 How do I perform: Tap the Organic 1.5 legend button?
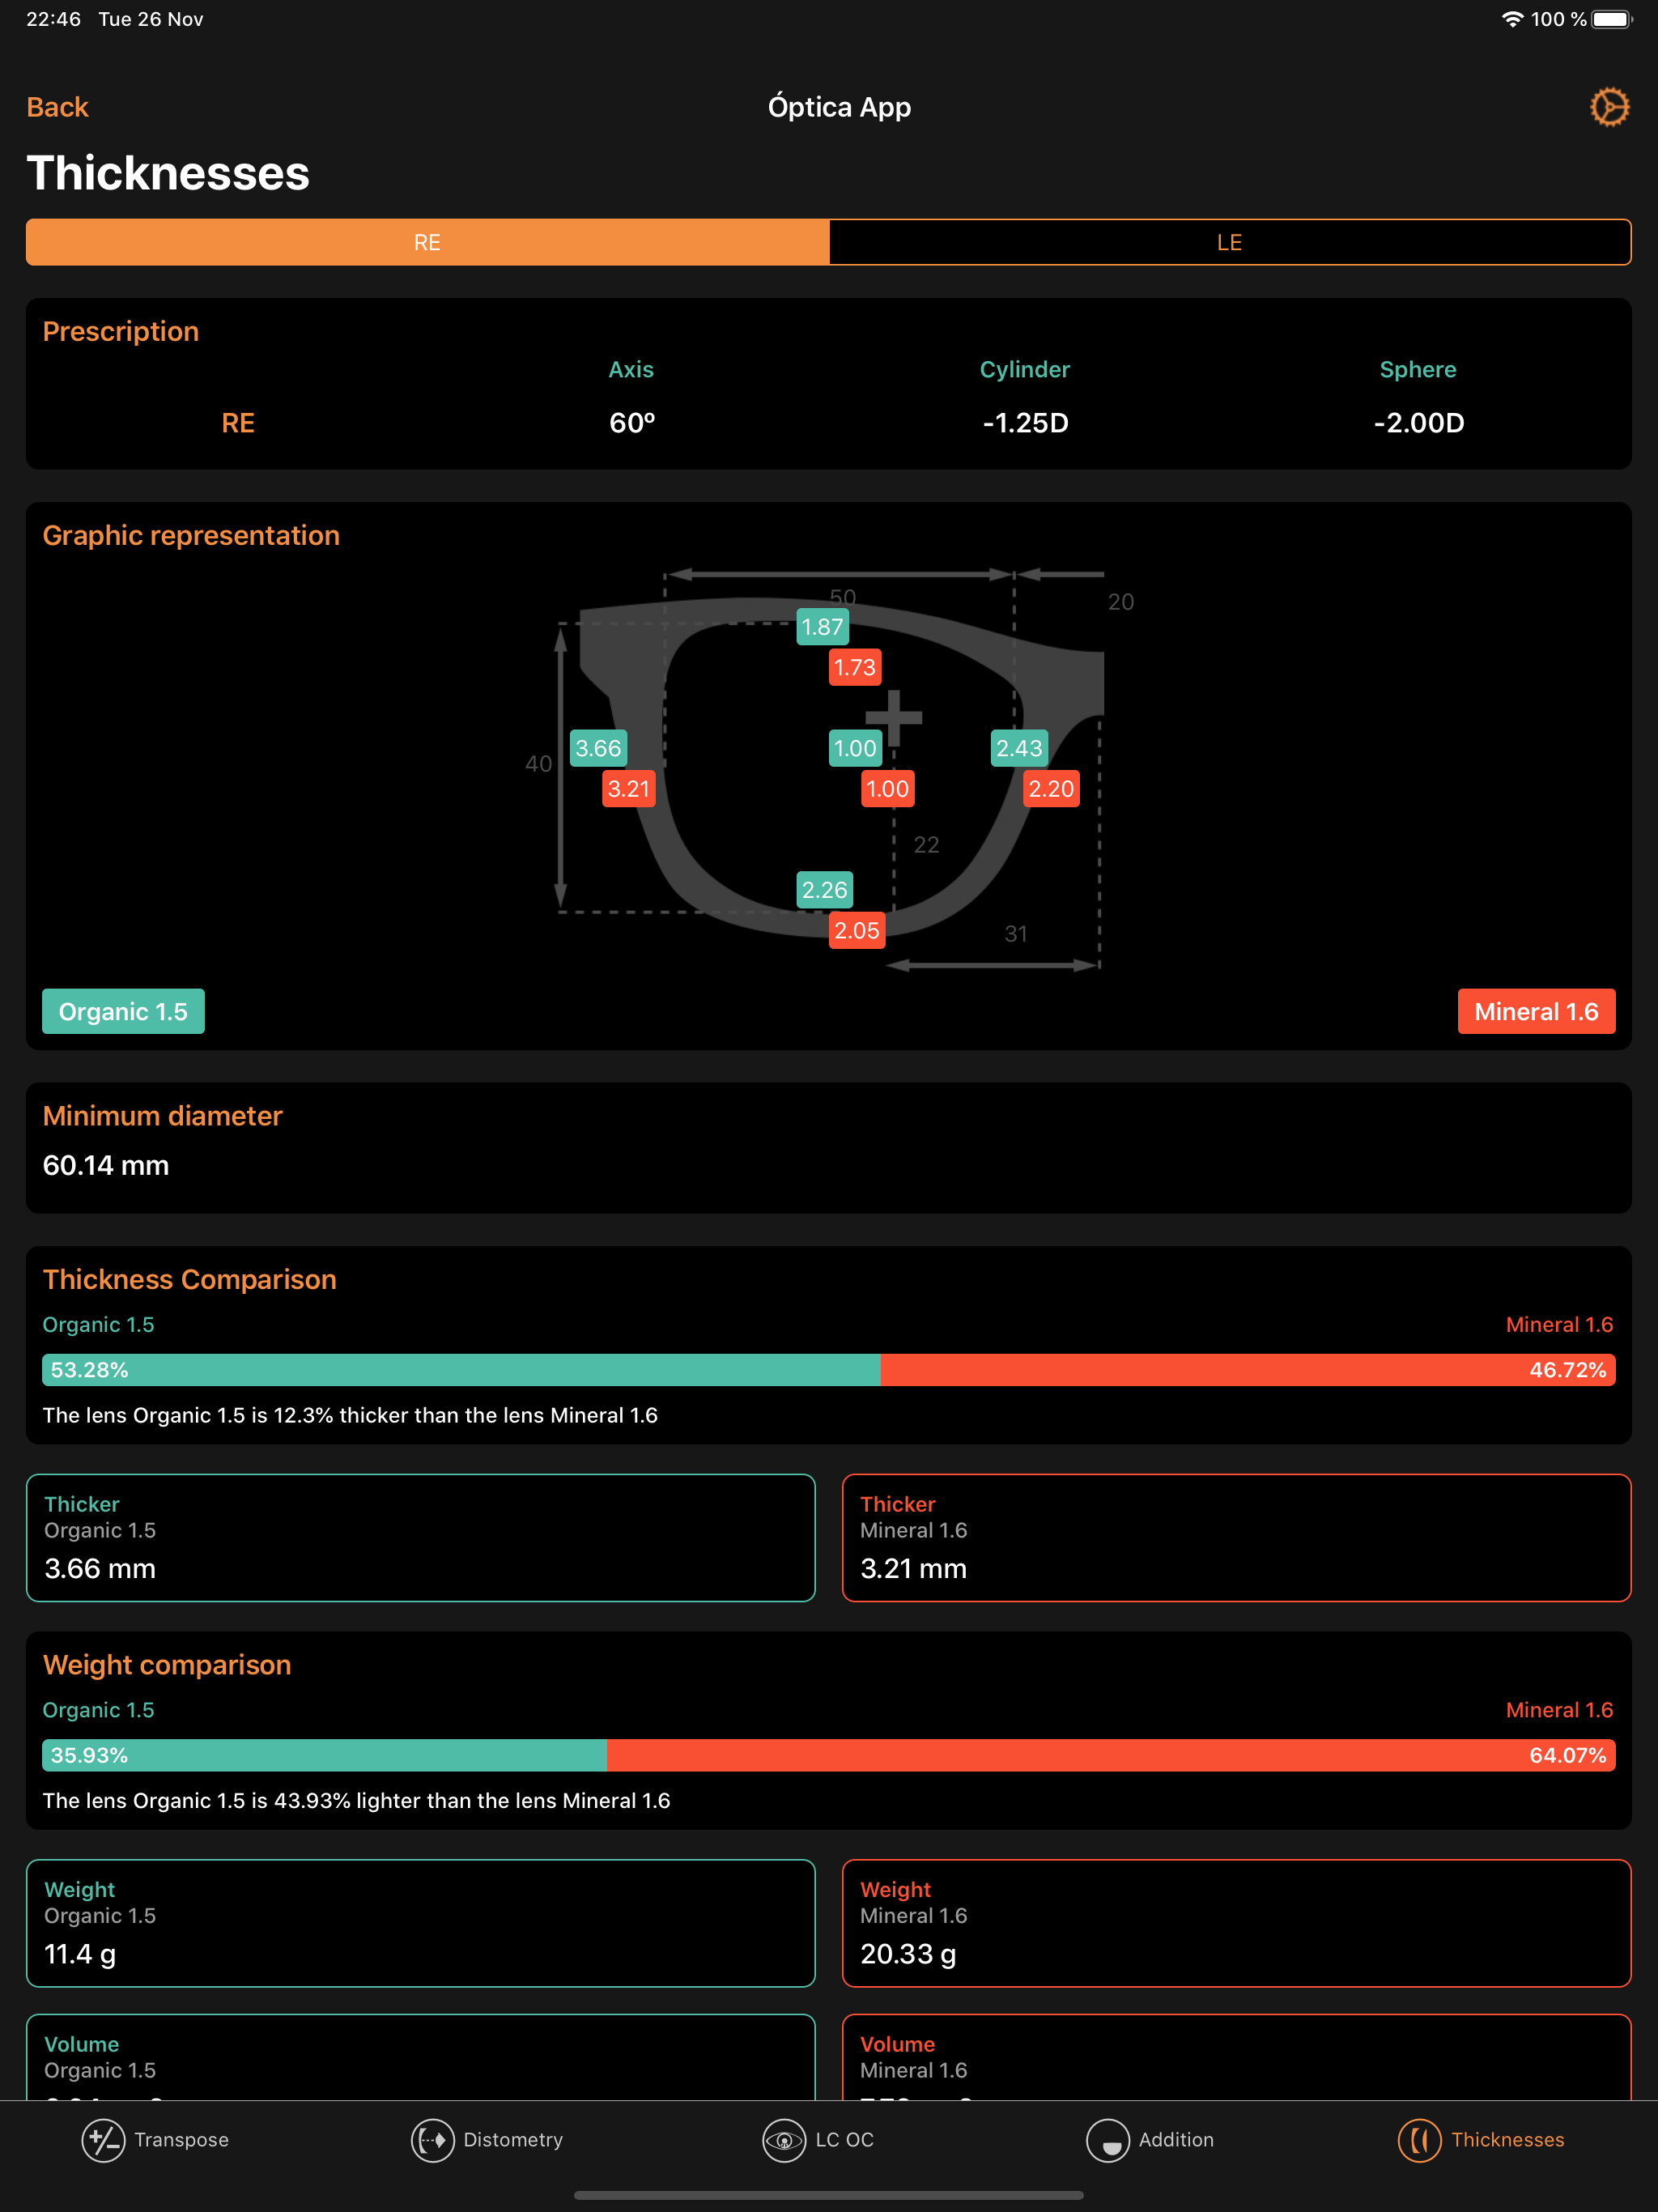(x=123, y=1011)
